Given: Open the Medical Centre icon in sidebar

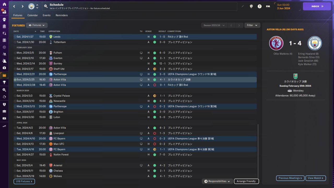Looking at the screenshot, I should tap(4, 68).
